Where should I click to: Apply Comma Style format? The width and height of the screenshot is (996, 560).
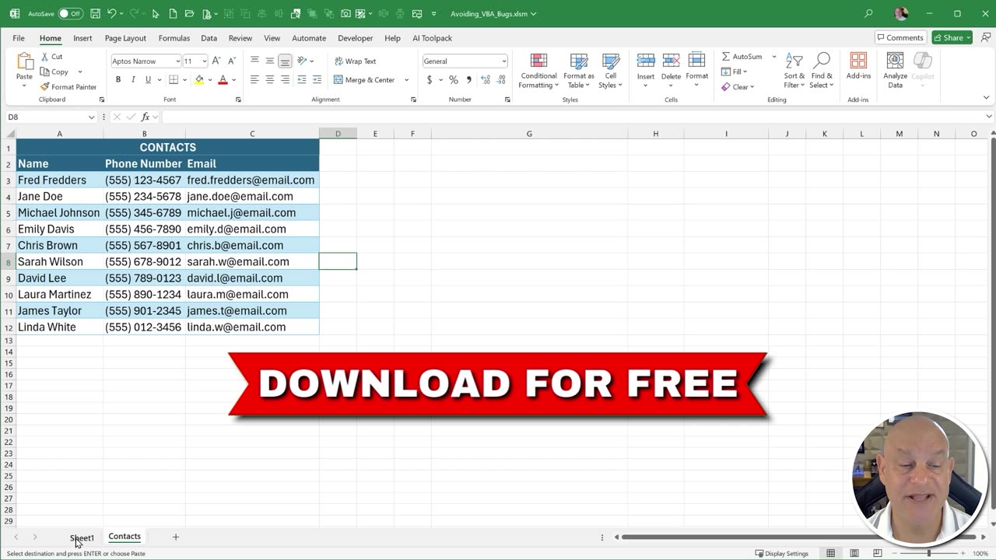tap(468, 79)
